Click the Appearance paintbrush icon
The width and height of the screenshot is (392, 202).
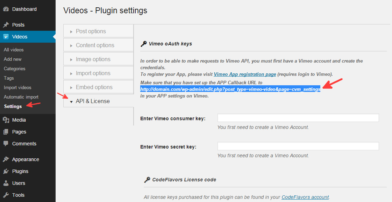click(6, 159)
